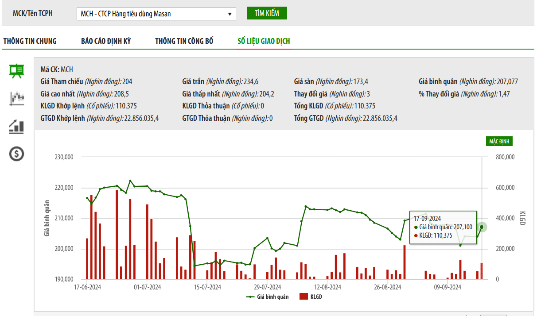Open the MCH stock code dropdown
The height and width of the screenshot is (316, 537).
(x=156, y=14)
